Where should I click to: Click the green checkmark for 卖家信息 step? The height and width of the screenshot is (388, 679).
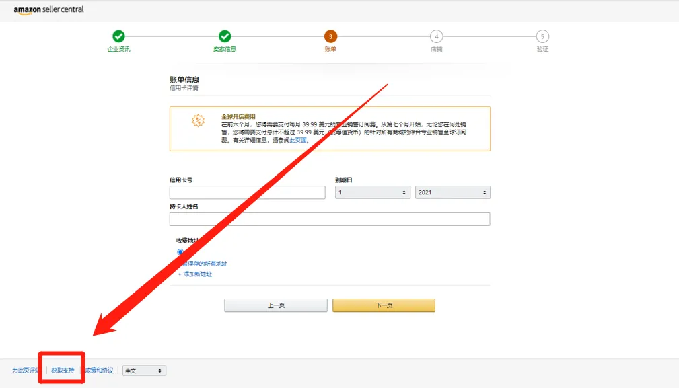(x=224, y=36)
